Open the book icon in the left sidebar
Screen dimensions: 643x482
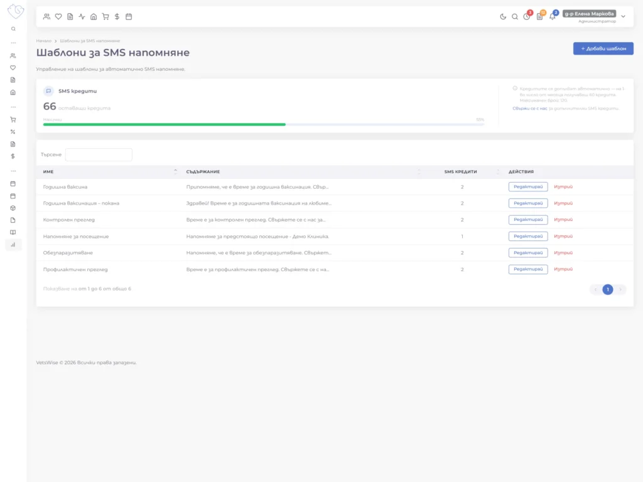[13, 232]
